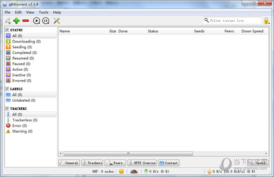Sort by the Seeds column header
274x177 pixels.
pos(191,31)
